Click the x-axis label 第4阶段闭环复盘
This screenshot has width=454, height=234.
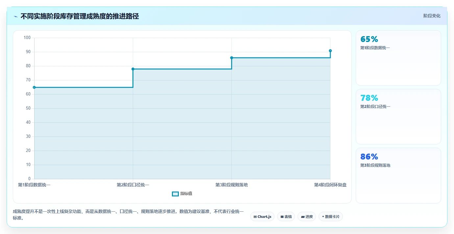tap(330, 185)
